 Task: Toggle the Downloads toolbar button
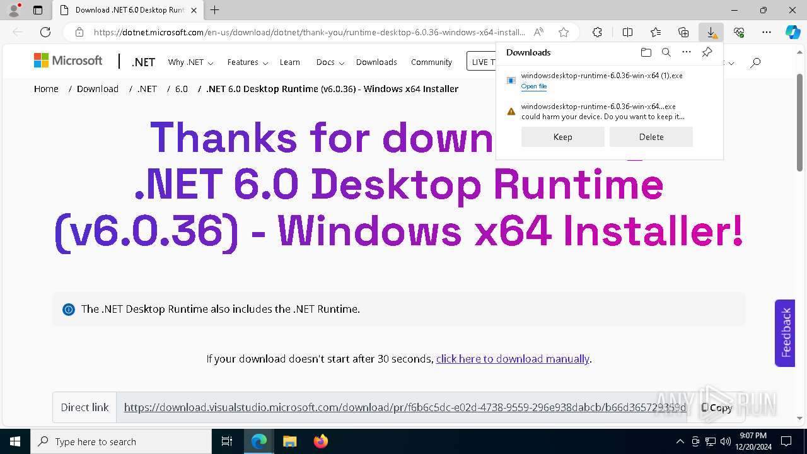point(711,32)
